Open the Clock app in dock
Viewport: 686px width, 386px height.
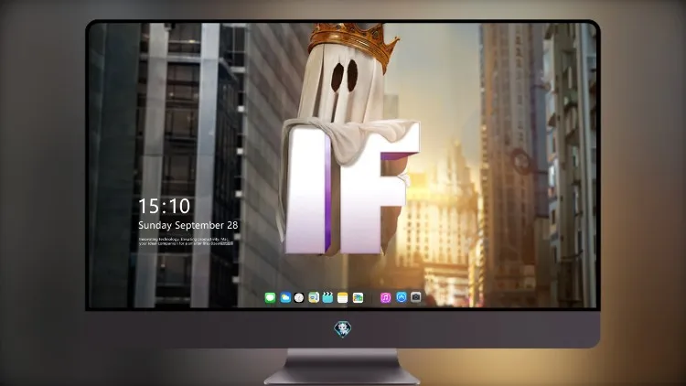(299, 298)
